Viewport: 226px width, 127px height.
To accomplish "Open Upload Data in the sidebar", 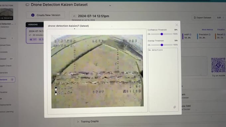I will (x=5, y=45).
